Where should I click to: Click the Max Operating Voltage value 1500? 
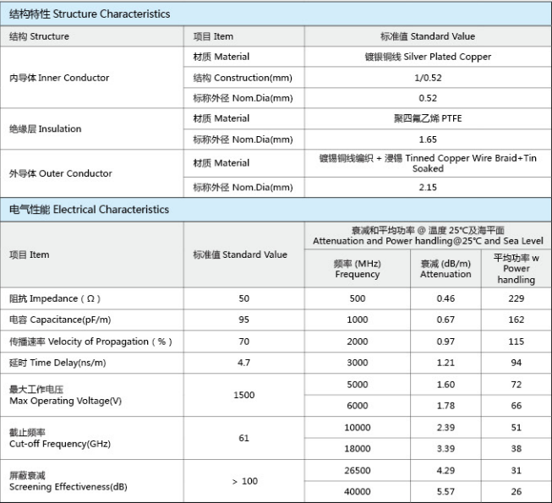[x=243, y=395]
